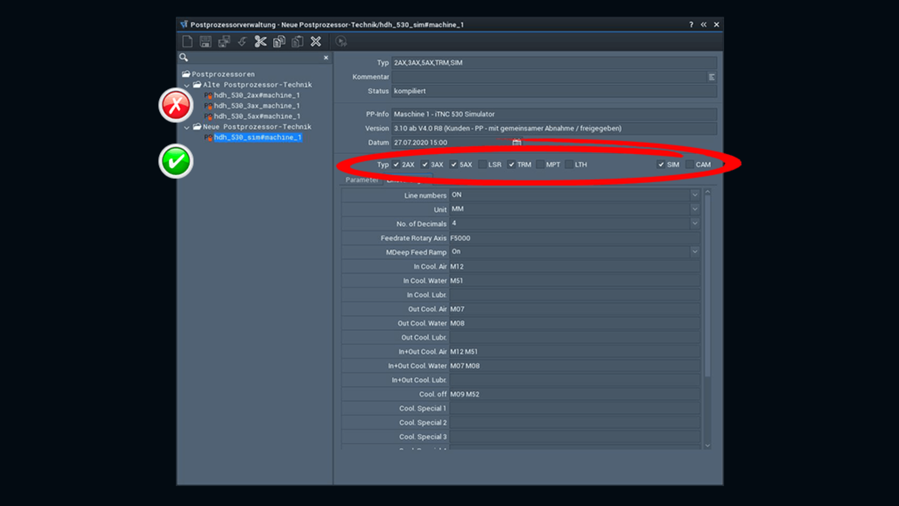Toggle the SIM type checkbox
The width and height of the screenshot is (899, 506).
pyautogui.click(x=661, y=165)
